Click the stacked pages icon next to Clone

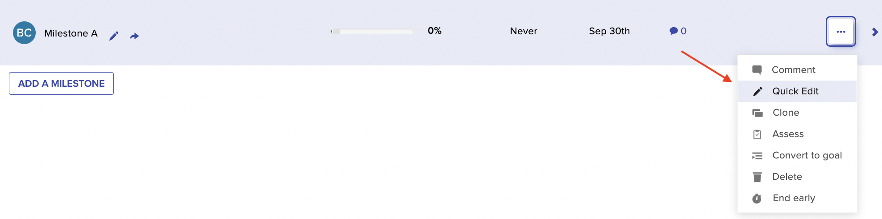tap(757, 113)
